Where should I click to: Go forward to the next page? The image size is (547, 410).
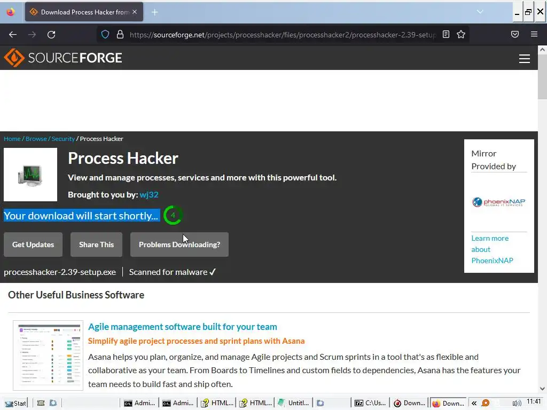[x=32, y=35]
